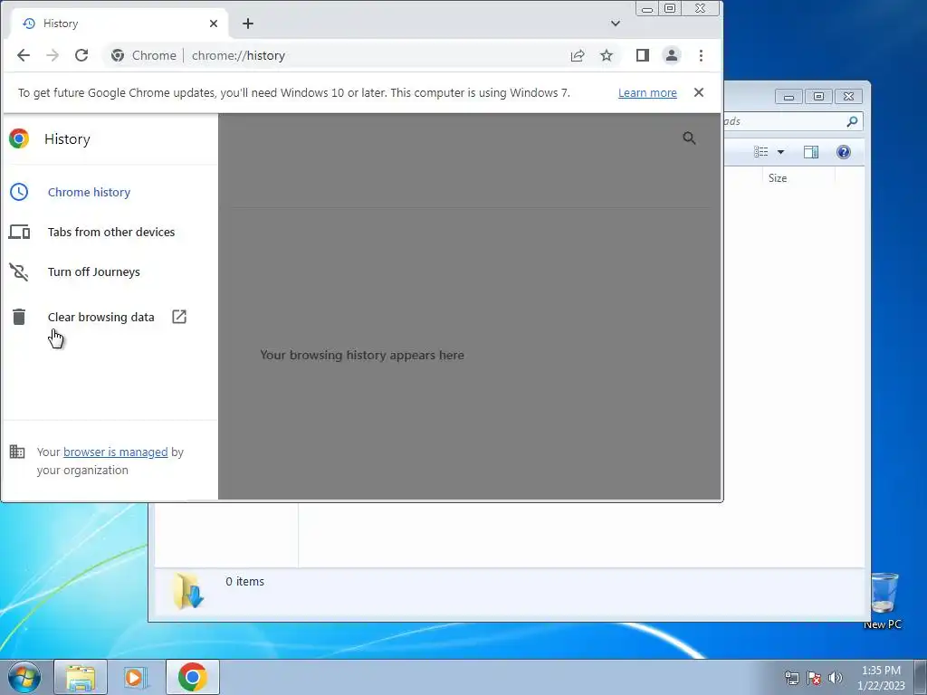Open the Learn more link

[x=647, y=93]
